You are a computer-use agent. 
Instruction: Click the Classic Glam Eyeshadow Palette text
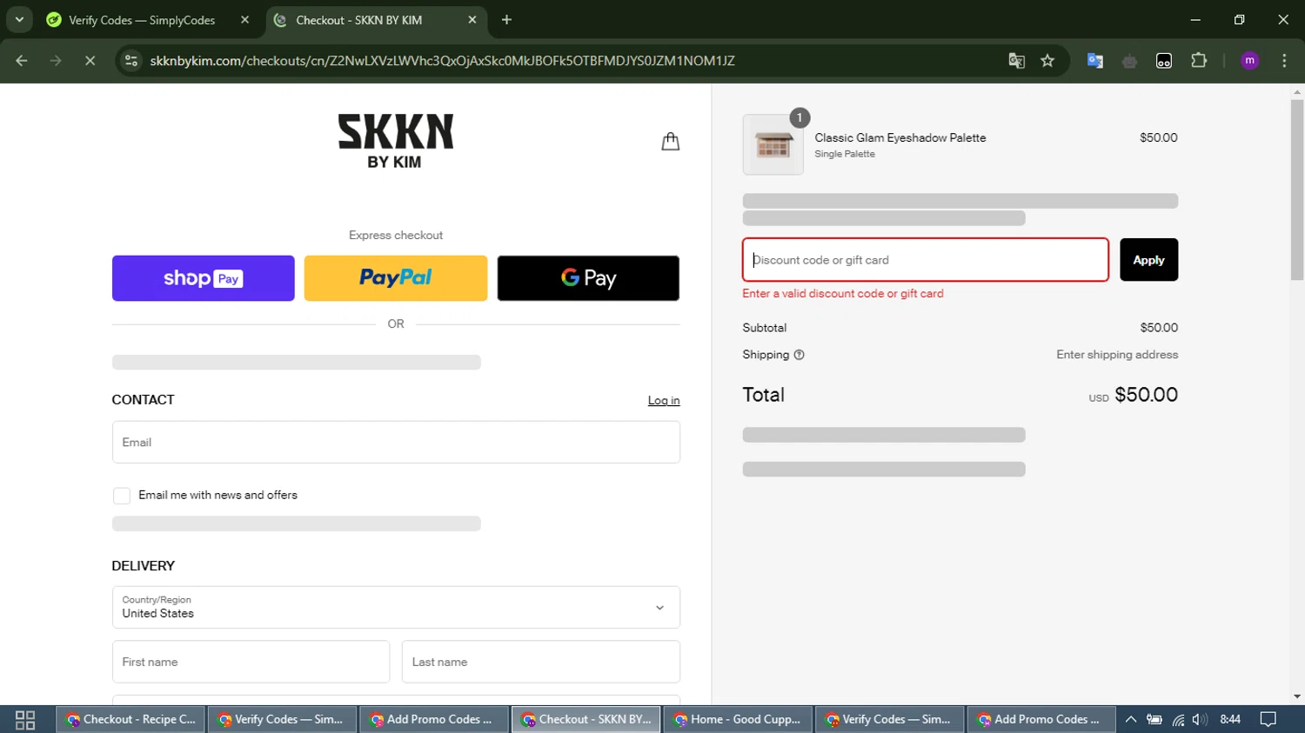[x=900, y=137]
